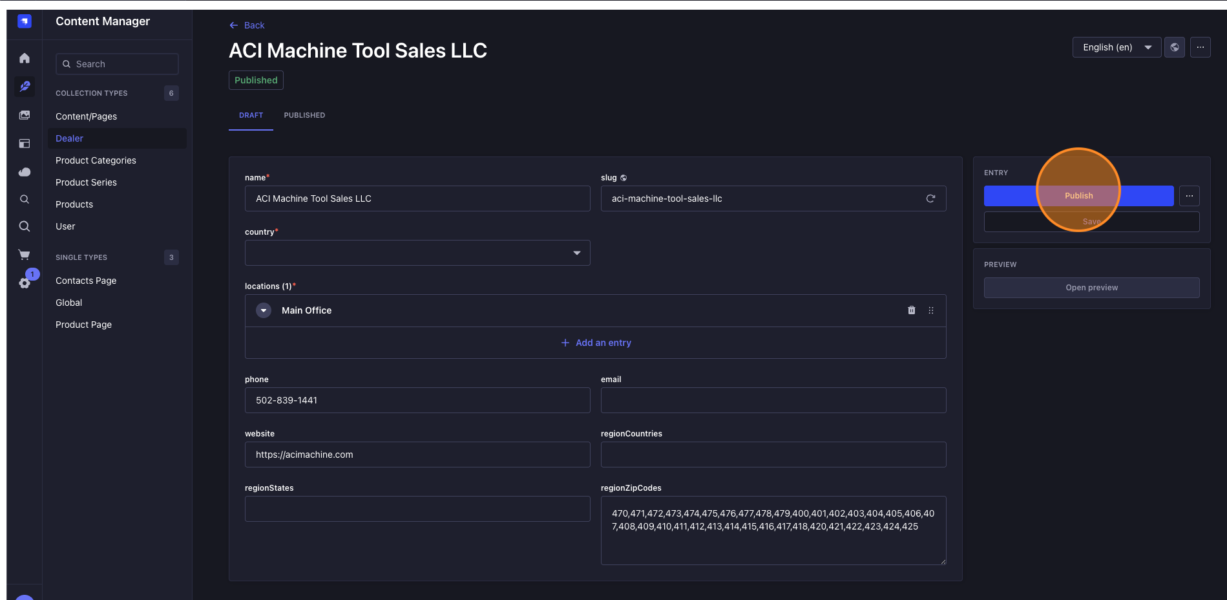Click the phone input field
The width and height of the screenshot is (1227, 600).
(x=417, y=400)
